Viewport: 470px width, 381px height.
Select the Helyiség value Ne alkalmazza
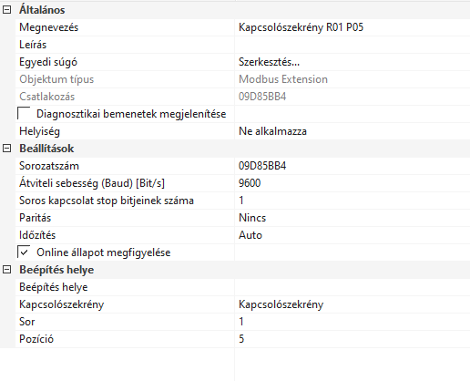point(352,131)
